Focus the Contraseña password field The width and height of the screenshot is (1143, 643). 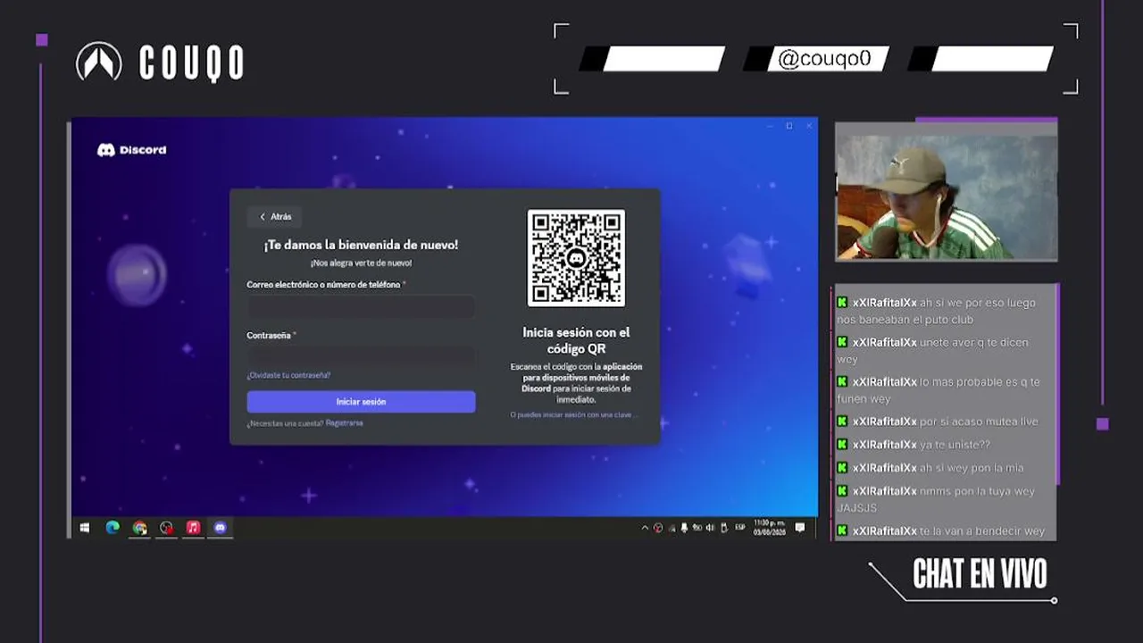coord(361,356)
